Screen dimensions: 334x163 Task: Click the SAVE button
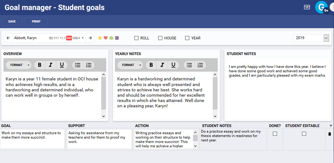click(12, 22)
